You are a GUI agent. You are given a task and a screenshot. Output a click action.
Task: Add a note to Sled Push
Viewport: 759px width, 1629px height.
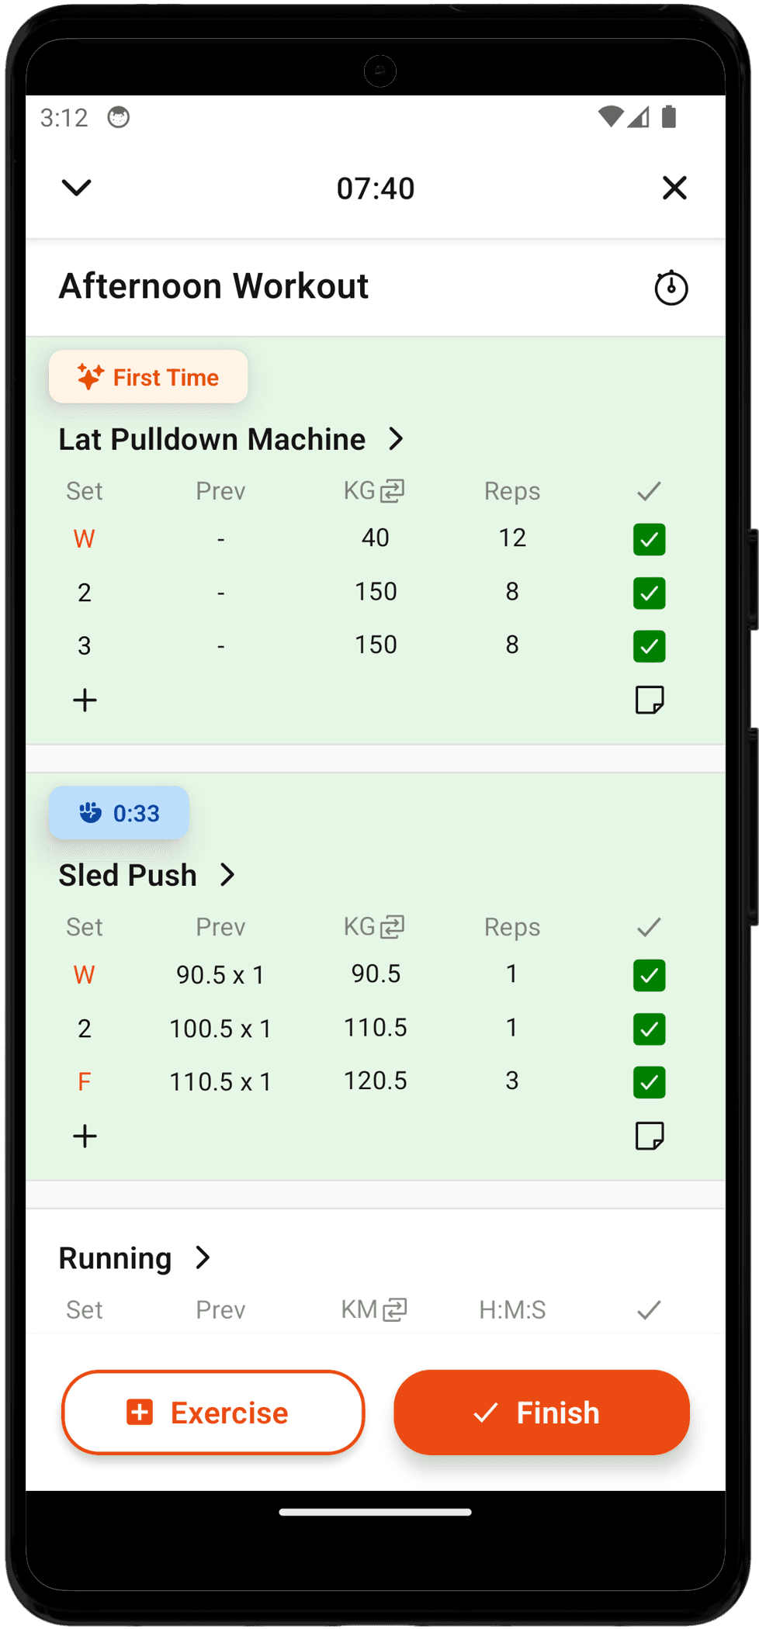point(649,1136)
